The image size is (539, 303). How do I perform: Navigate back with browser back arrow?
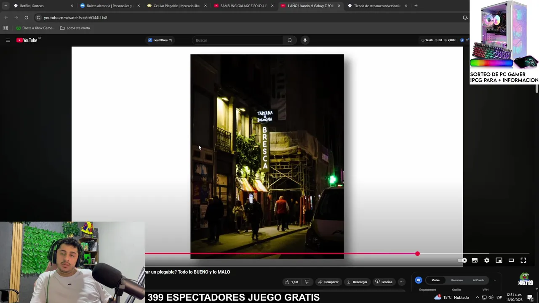click(6, 18)
